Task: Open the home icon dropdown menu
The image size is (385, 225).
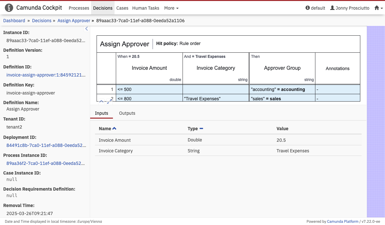Action: point(379,8)
